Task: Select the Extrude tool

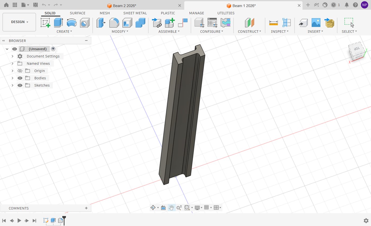Action: pos(59,23)
